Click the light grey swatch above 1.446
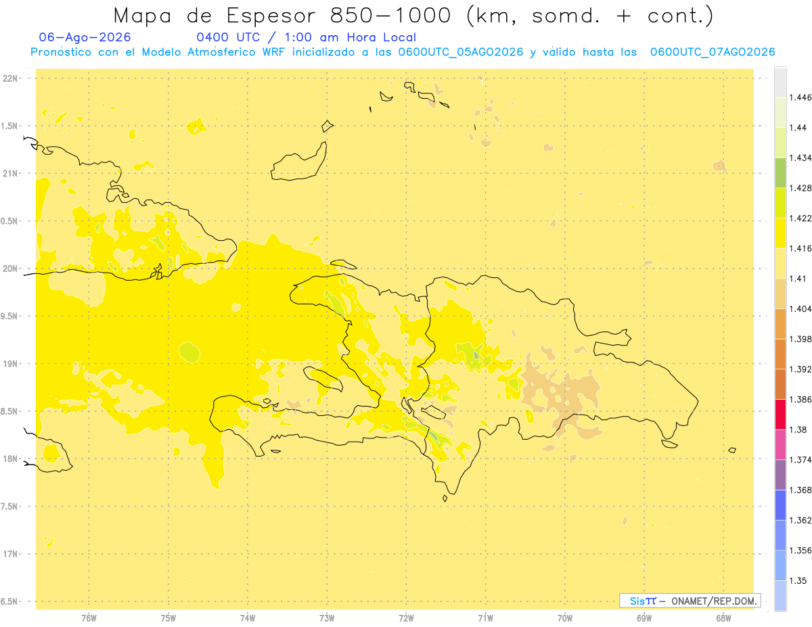 (x=780, y=82)
